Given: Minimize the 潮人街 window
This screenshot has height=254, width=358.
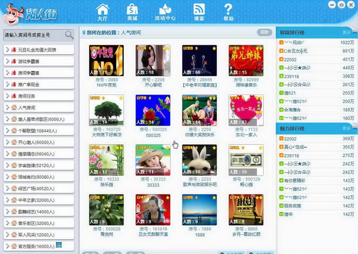Looking at the screenshot, I should pyautogui.click(x=332, y=5).
